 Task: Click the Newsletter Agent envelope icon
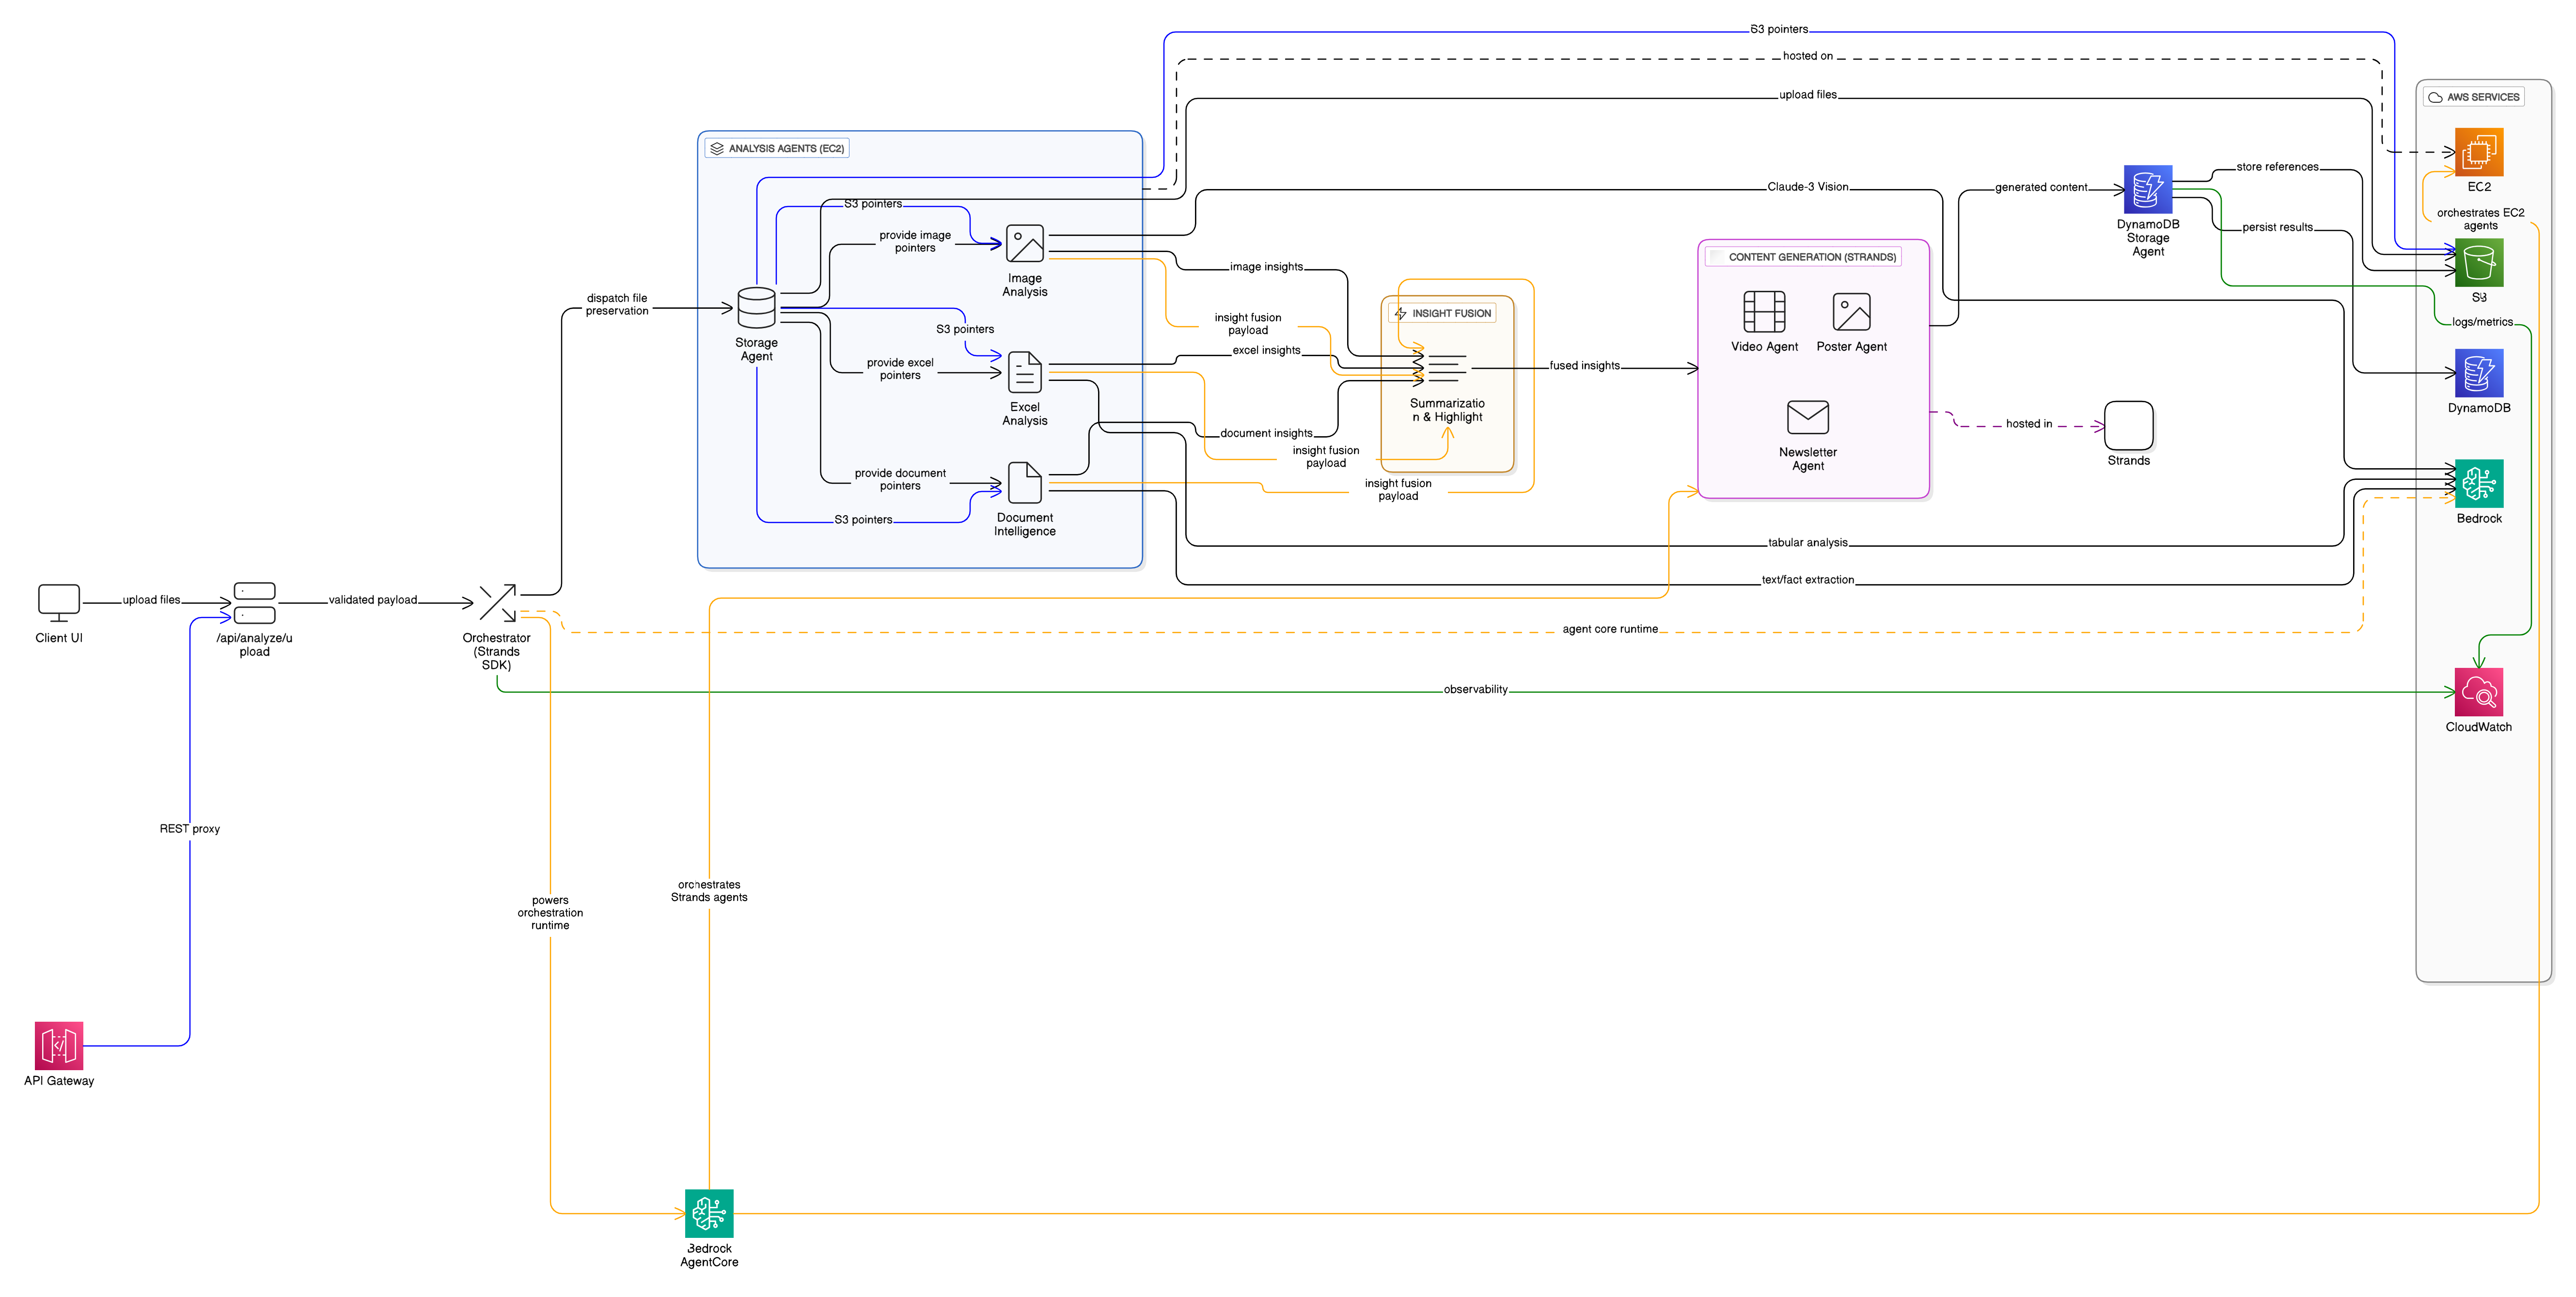pos(1807,418)
